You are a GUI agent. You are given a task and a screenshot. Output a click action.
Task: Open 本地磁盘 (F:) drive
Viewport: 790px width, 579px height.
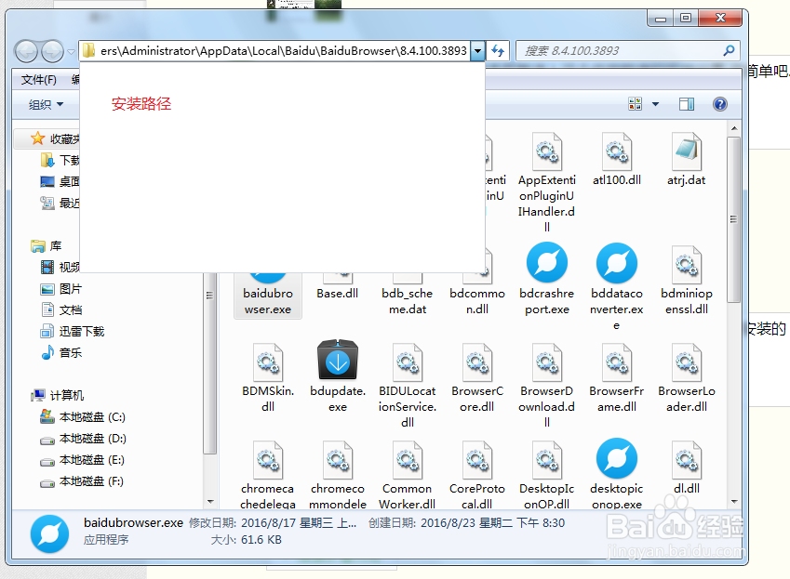(x=82, y=481)
